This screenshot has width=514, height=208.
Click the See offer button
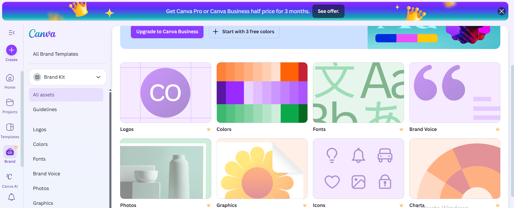328,11
